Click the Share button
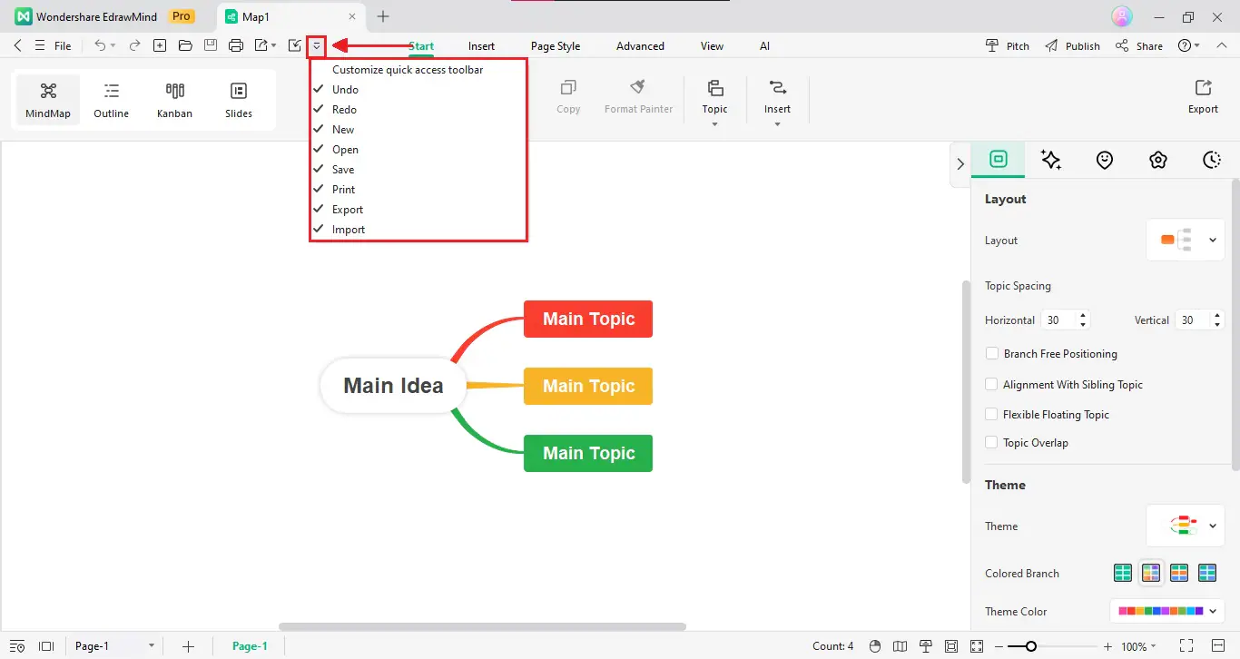Screen dimensions: 1240x659 click(1138, 45)
